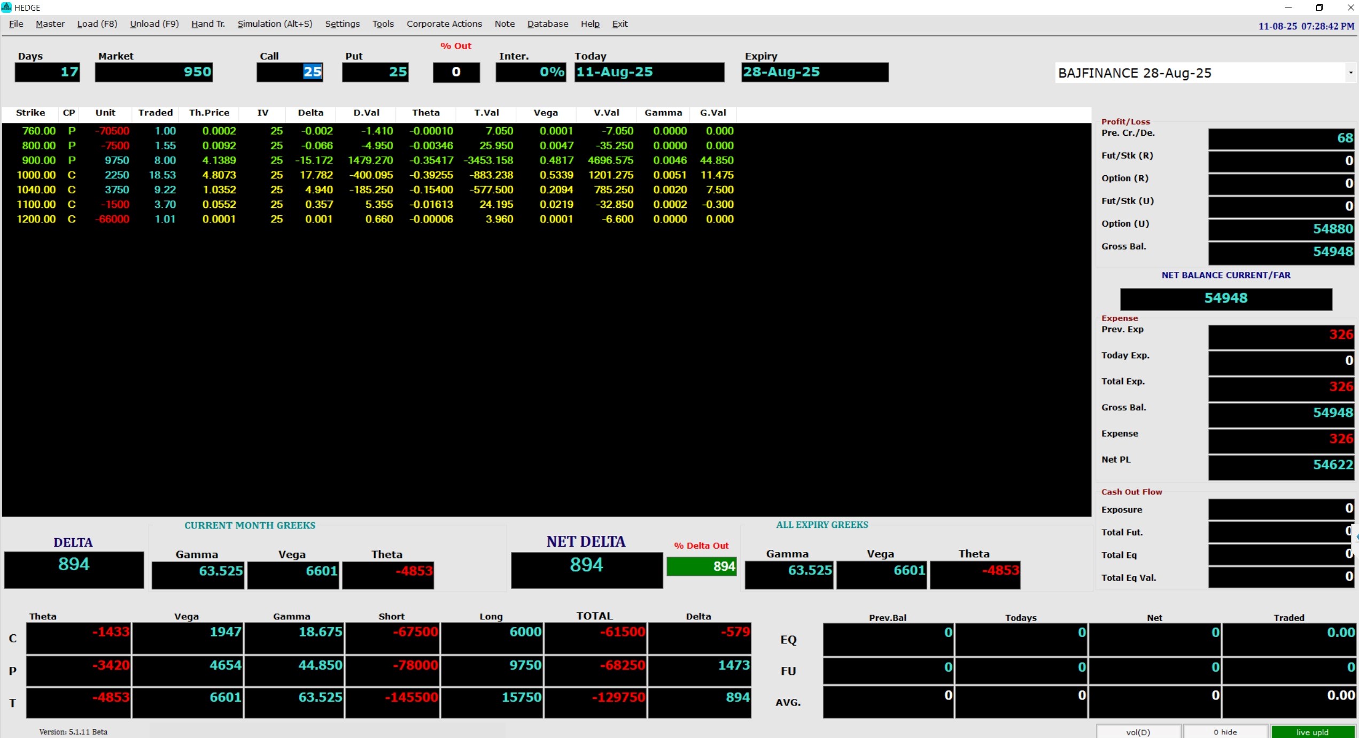Viewport: 1359px width, 738px height.
Task: Click the T row TOTAL value -129750
Action: [595, 703]
